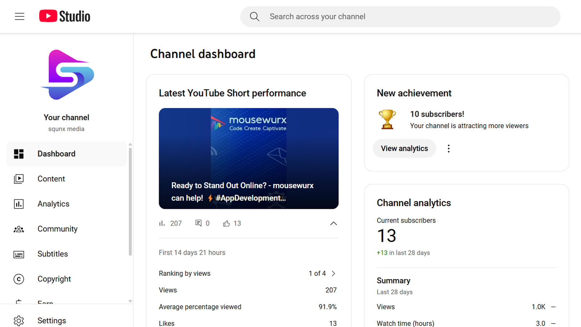Click the Settings gear icon
Screen dimensions: 581x327
click(x=19, y=320)
